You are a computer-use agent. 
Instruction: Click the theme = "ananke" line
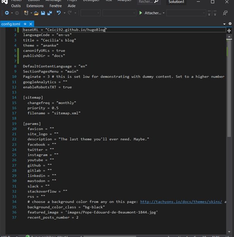point(41,46)
